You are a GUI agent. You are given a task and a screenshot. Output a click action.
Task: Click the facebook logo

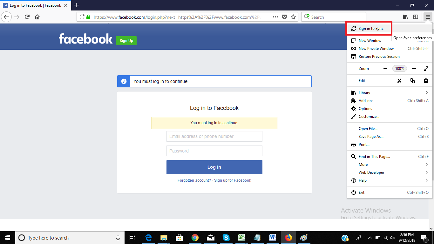click(x=85, y=39)
